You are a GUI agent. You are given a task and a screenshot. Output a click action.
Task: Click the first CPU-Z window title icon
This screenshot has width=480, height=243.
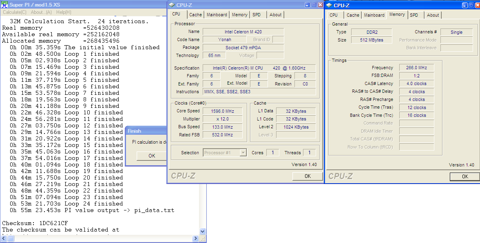click(171, 5)
